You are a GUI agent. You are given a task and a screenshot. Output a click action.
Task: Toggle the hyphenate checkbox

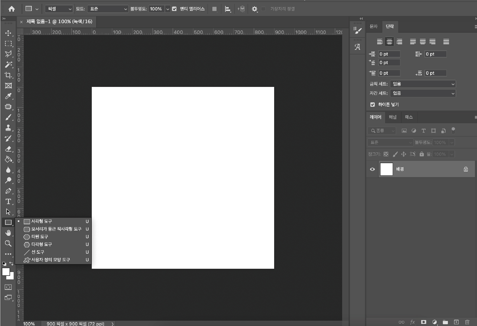coord(372,104)
